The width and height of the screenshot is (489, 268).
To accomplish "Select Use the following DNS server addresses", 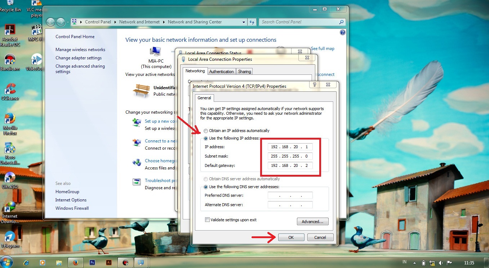I will pyautogui.click(x=206, y=187).
